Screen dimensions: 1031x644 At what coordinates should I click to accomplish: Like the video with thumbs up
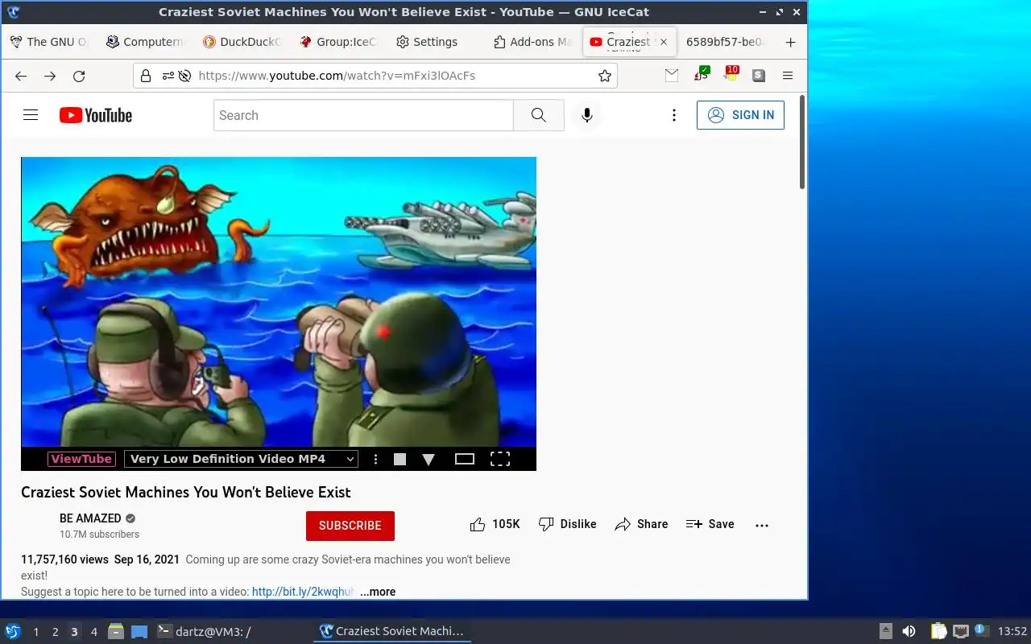495,524
